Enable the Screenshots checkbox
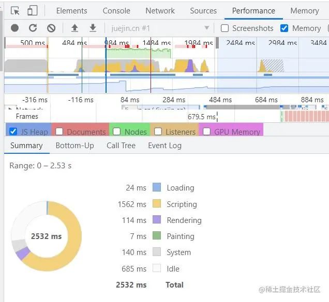329x302 pixels. (225, 28)
